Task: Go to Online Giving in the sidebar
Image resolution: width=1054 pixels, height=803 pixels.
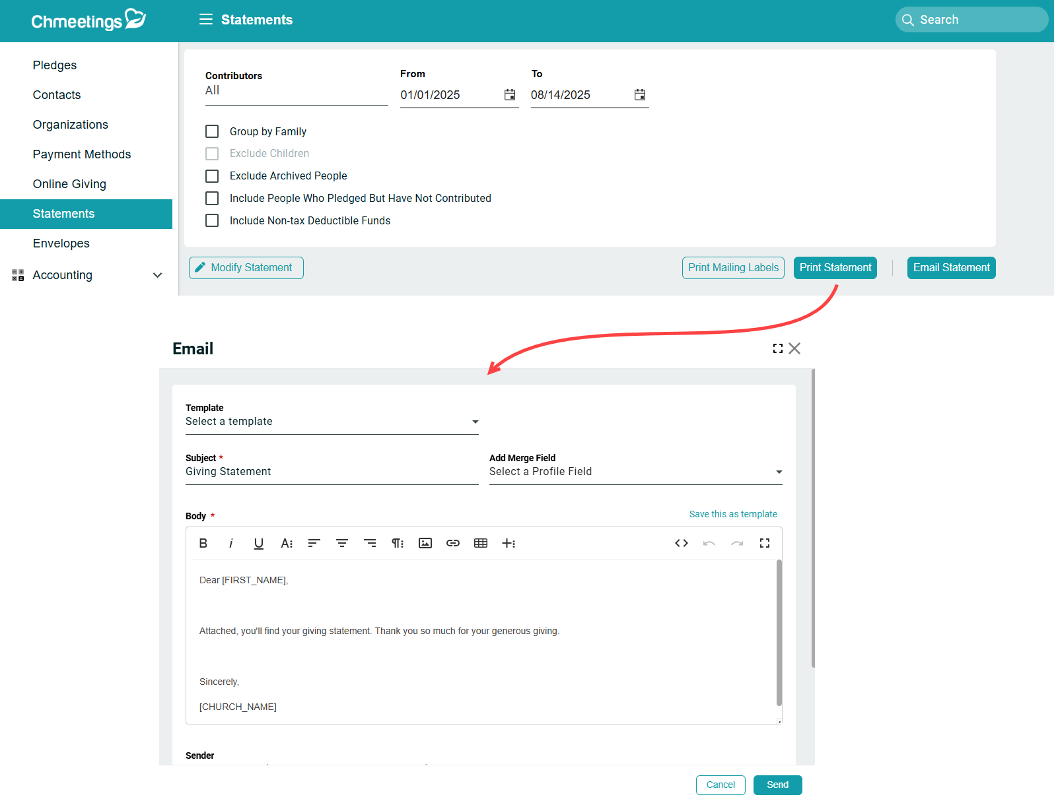Action: point(69,184)
